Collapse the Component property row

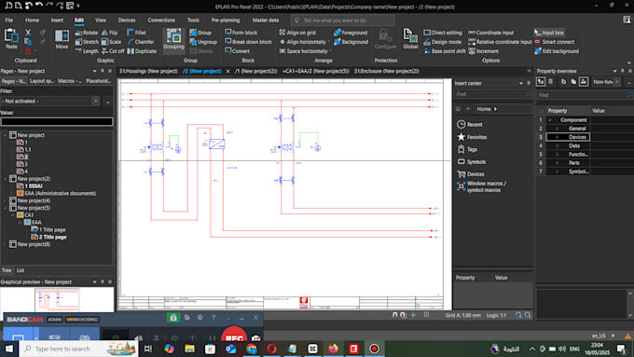(x=549, y=120)
